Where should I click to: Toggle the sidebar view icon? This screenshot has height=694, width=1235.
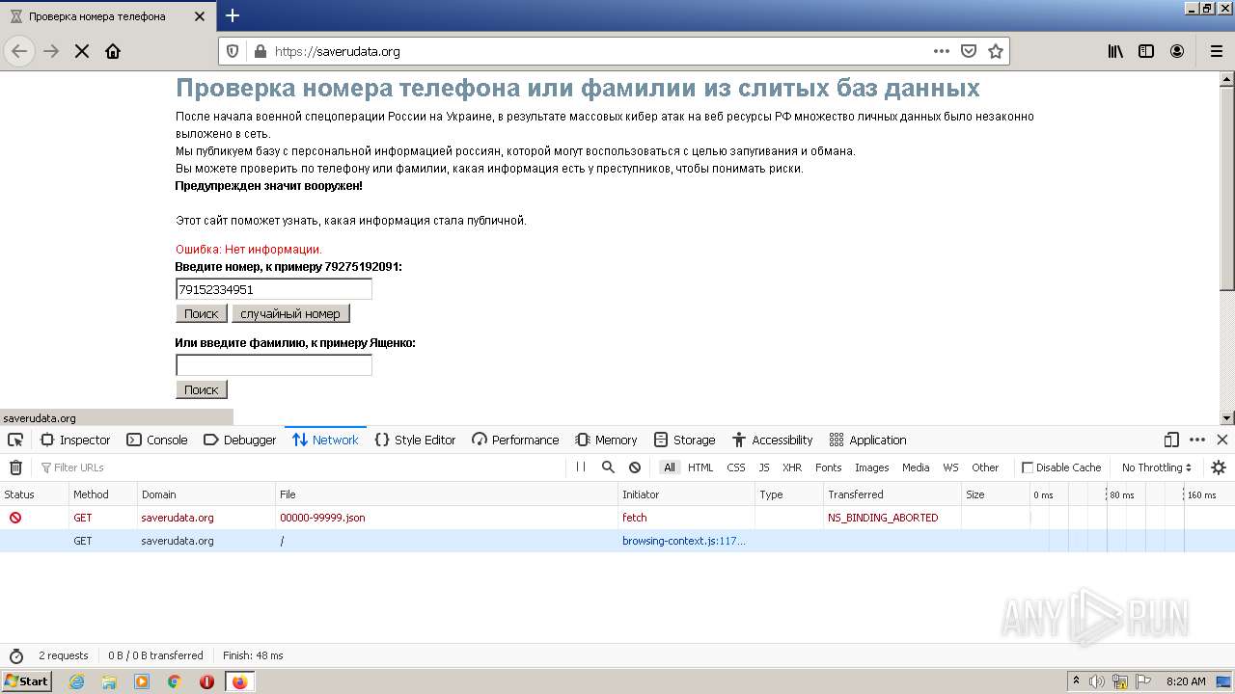[x=1146, y=51]
